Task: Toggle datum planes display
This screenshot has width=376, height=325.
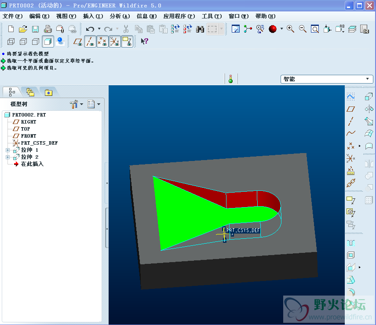Action: (x=78, y=41)
